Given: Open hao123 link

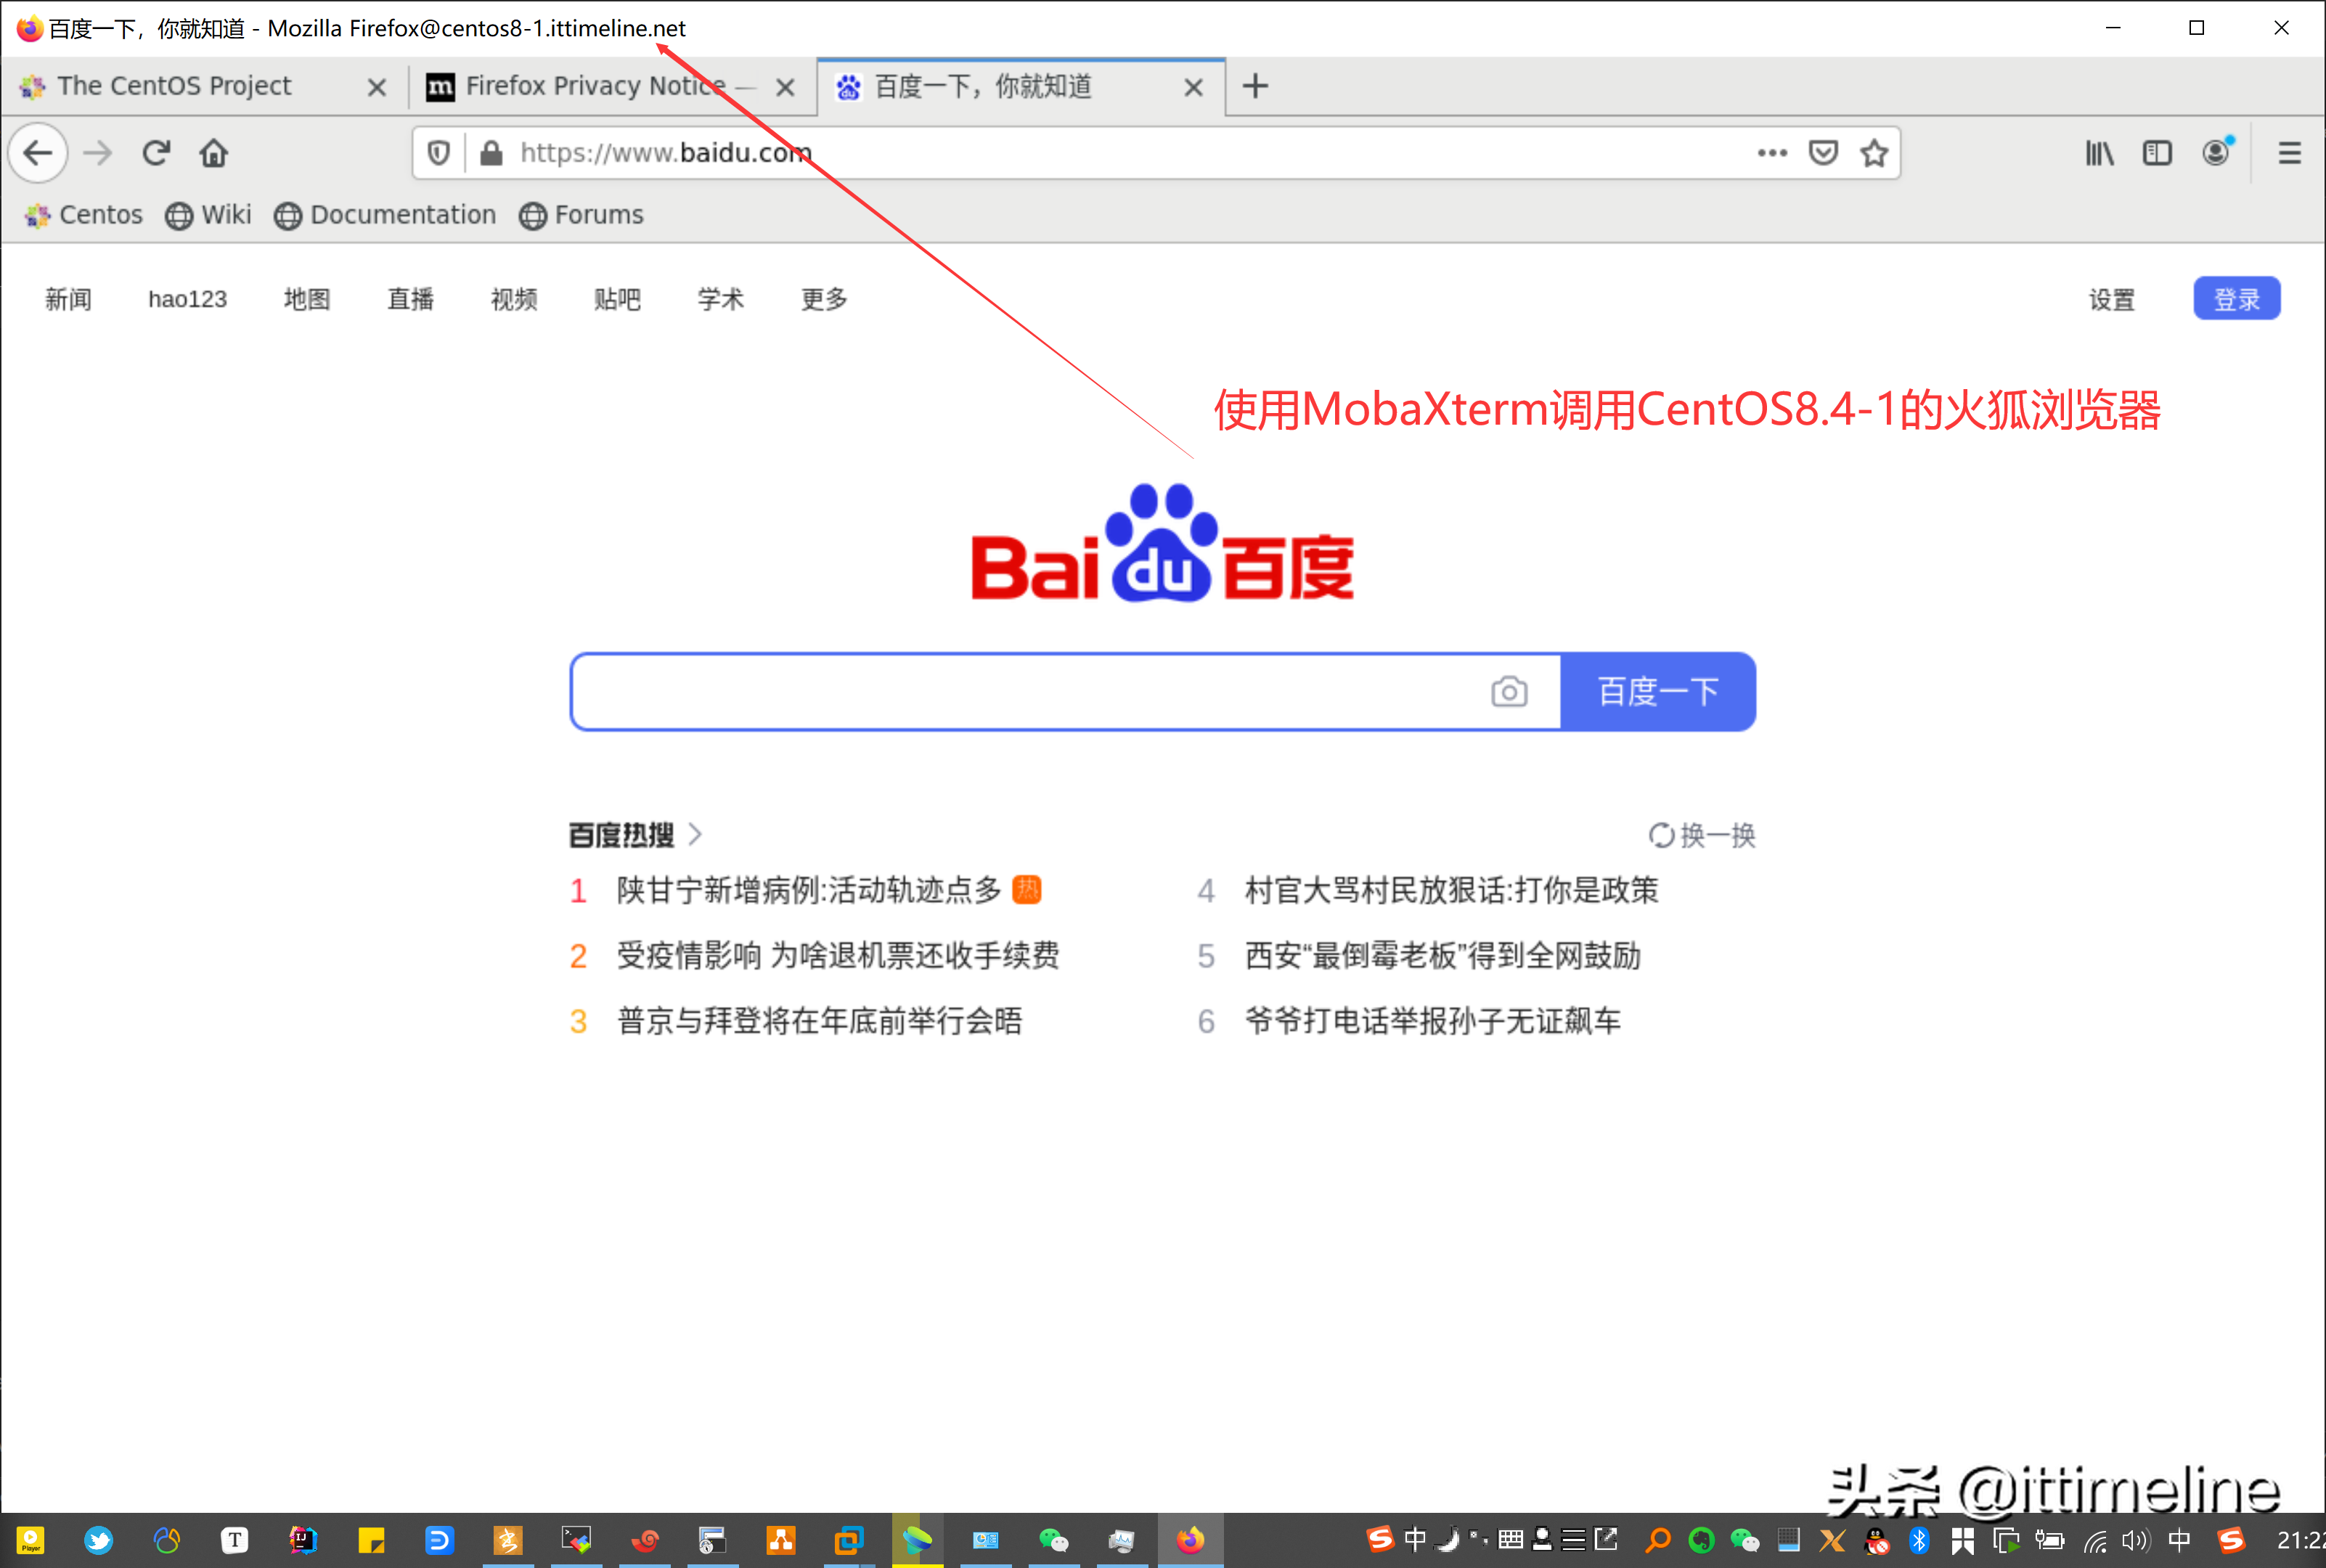Looking at the screenshot, I should point(187,299).
